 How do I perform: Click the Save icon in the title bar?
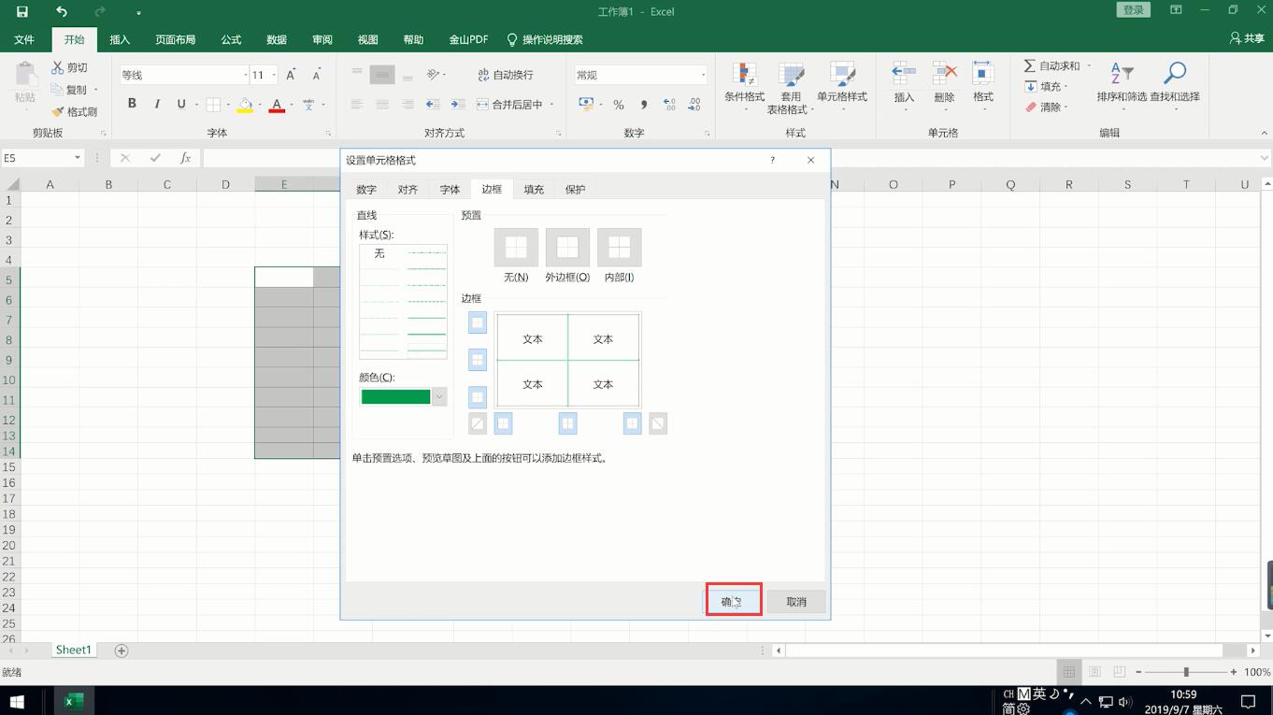point(22,12)
